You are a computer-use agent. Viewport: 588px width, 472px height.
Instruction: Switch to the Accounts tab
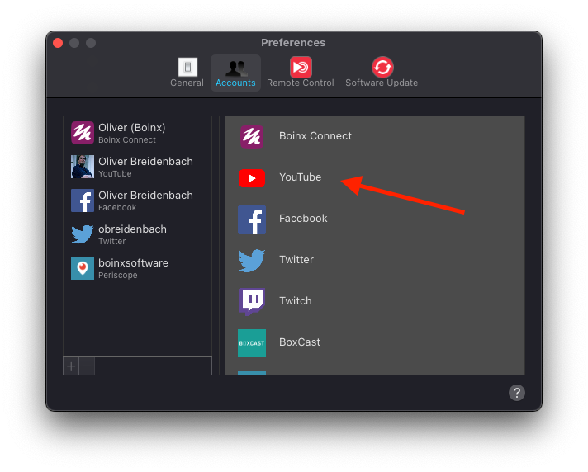point(235,73)
